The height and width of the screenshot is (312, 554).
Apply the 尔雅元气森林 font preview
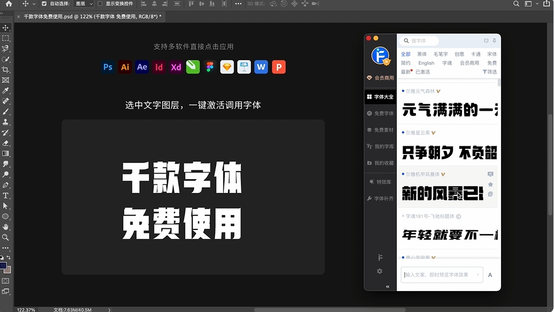pyautogui.click(x=449, y=110)
